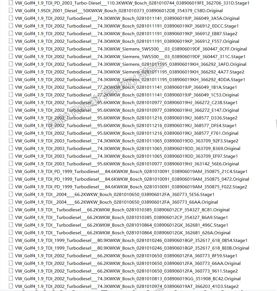The image size is (277, 291).
Task: Click file icon beside the 626A.Original file
Action: click(x=11, y=233)
